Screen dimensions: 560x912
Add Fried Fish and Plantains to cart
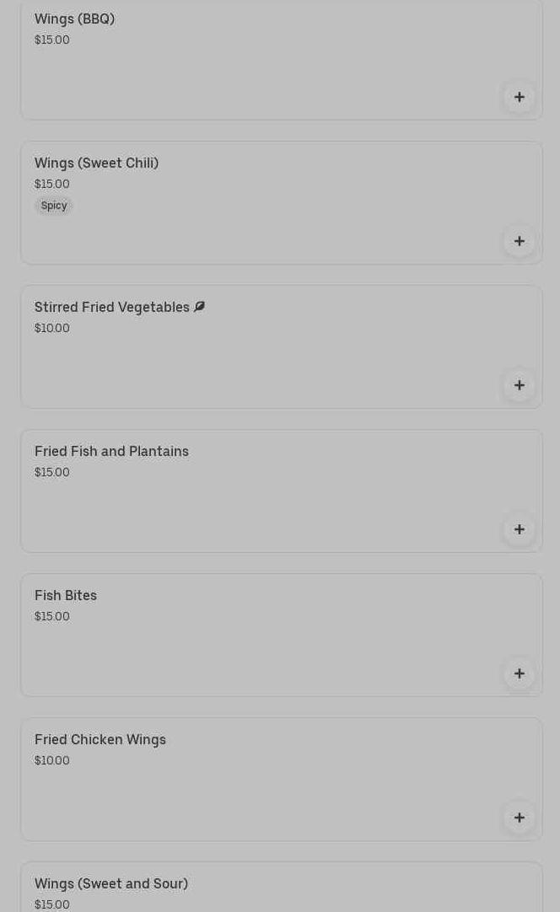(x=520, y=529)
